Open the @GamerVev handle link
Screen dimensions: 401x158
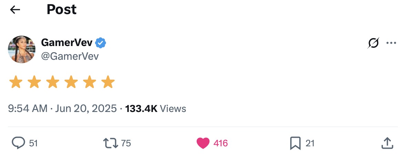pos(70,56)
